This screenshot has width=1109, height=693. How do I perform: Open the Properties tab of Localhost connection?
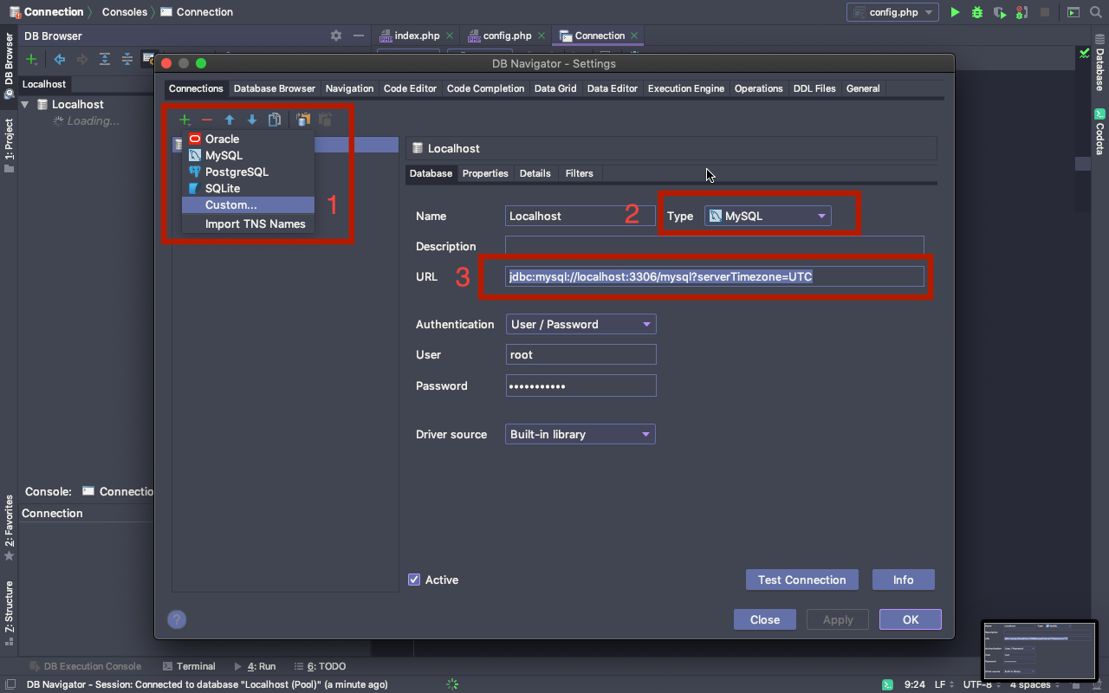485,173
